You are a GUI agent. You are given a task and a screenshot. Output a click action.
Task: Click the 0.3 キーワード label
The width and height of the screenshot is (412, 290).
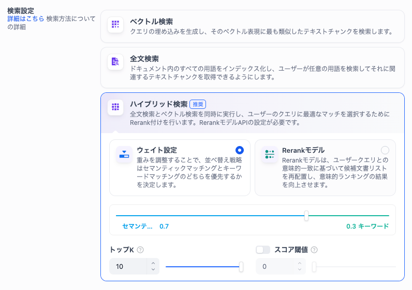click(367, 227)
